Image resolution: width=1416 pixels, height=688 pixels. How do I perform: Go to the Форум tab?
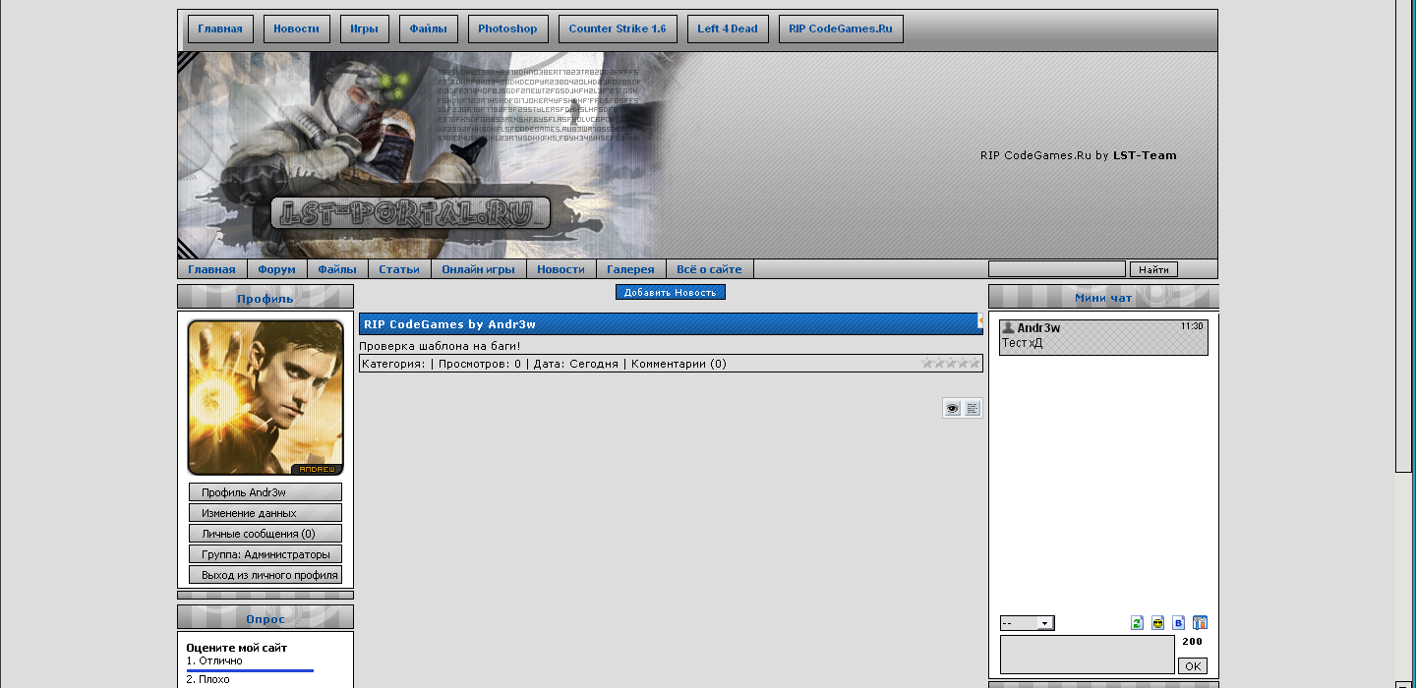[x=276, y=269]
